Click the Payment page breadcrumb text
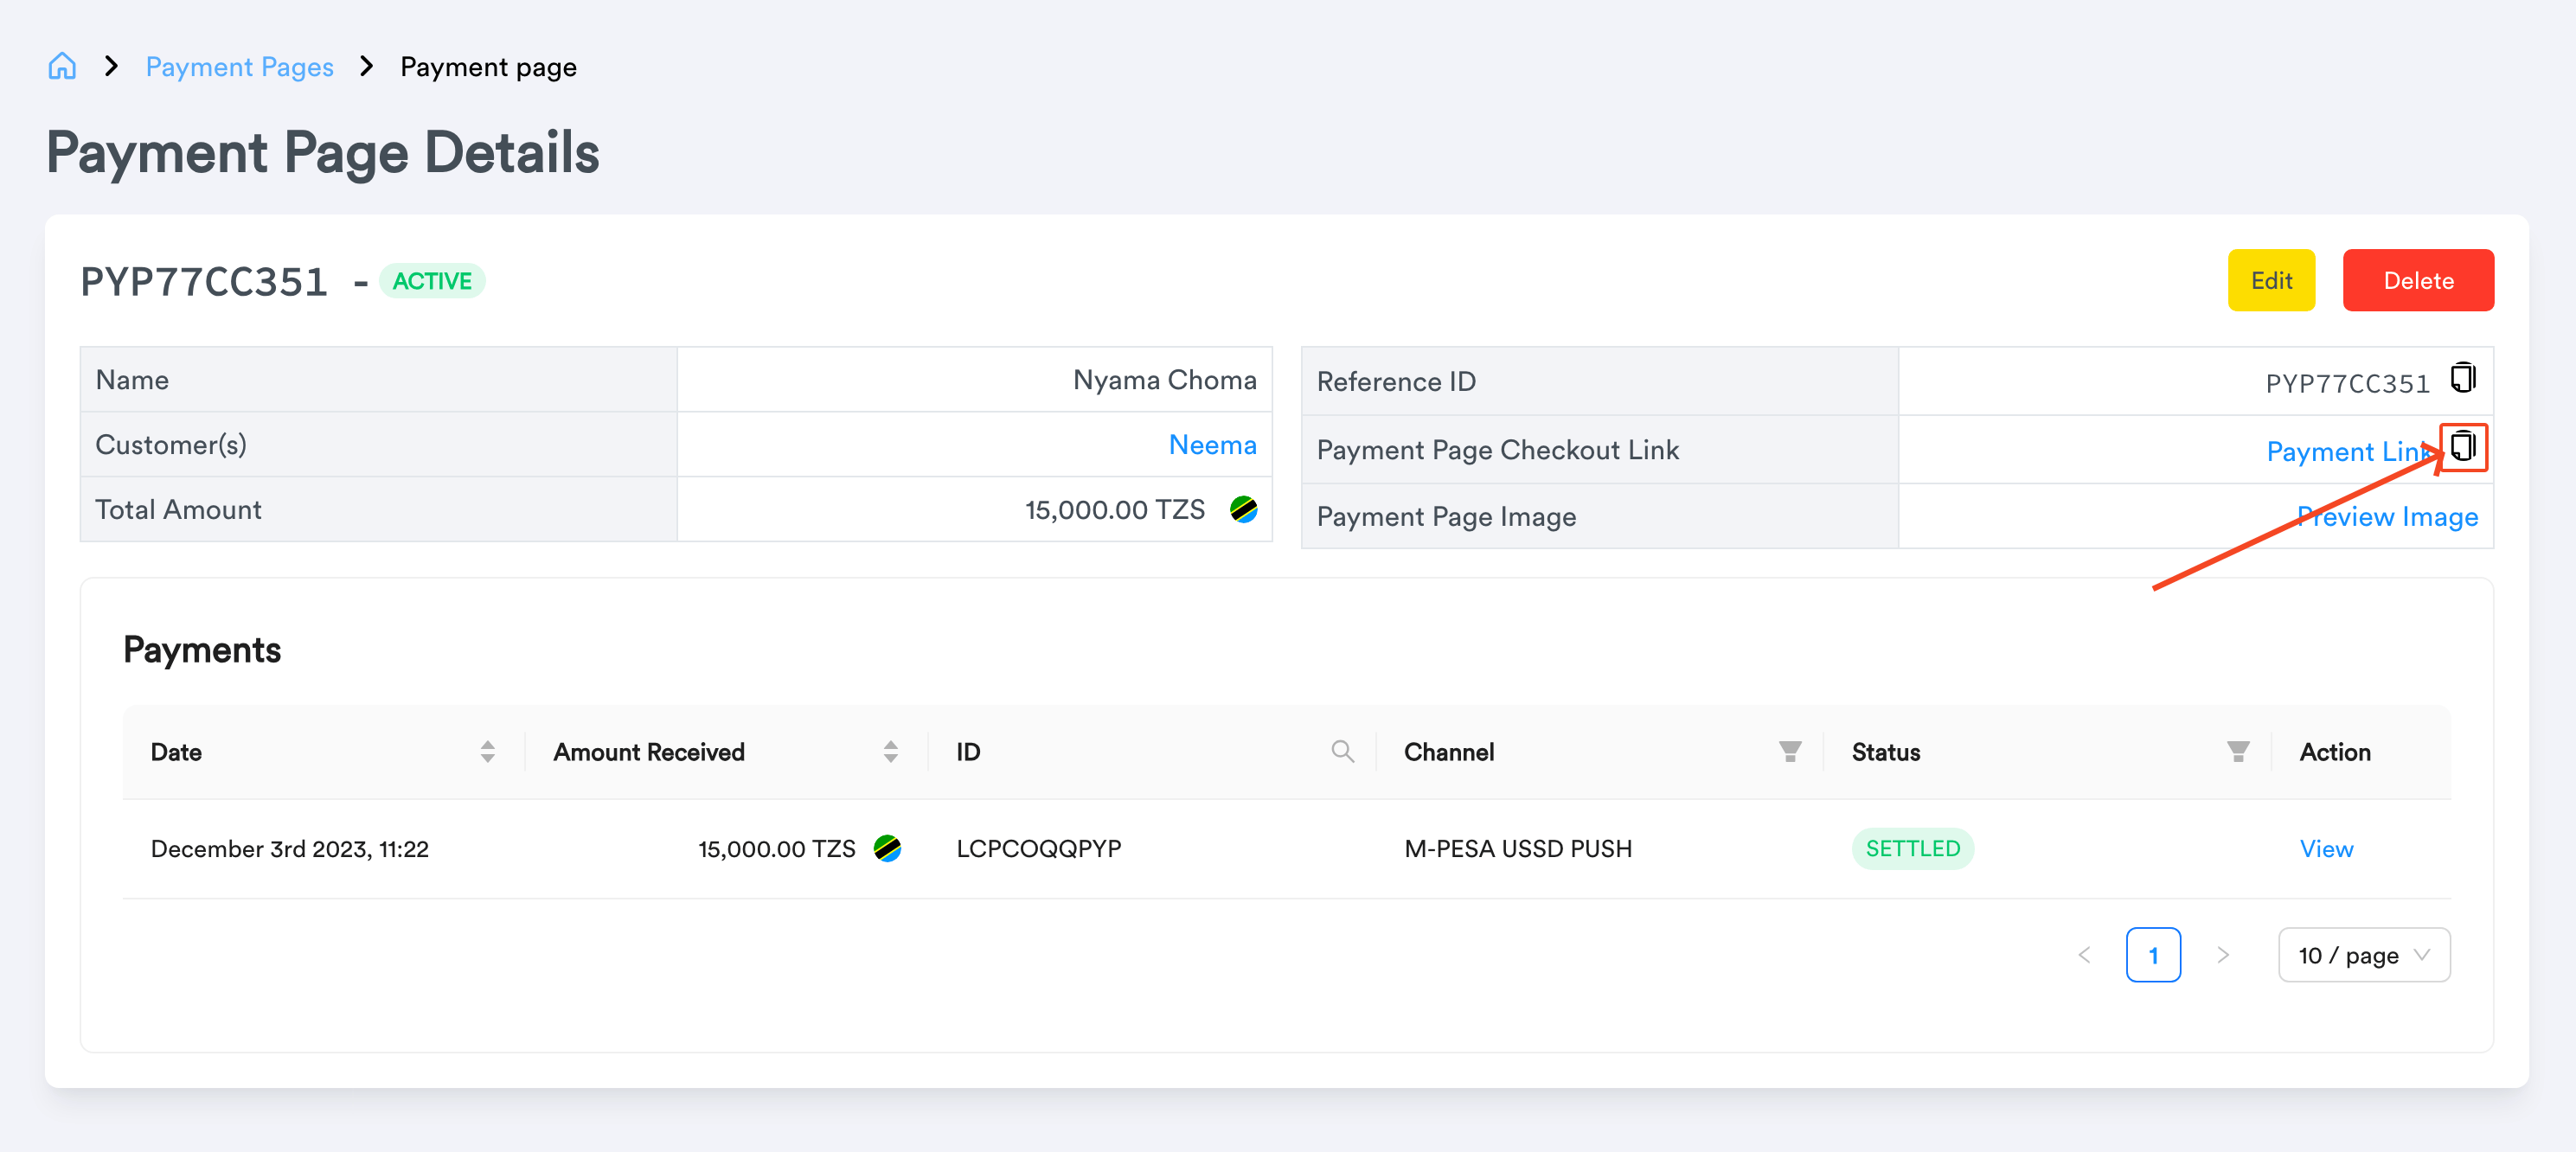2576x1152 pixels. 488,67
